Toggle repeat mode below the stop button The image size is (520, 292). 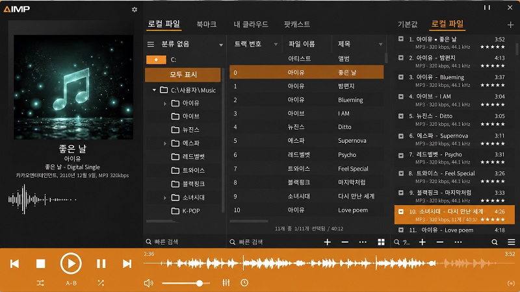point(40,283)
